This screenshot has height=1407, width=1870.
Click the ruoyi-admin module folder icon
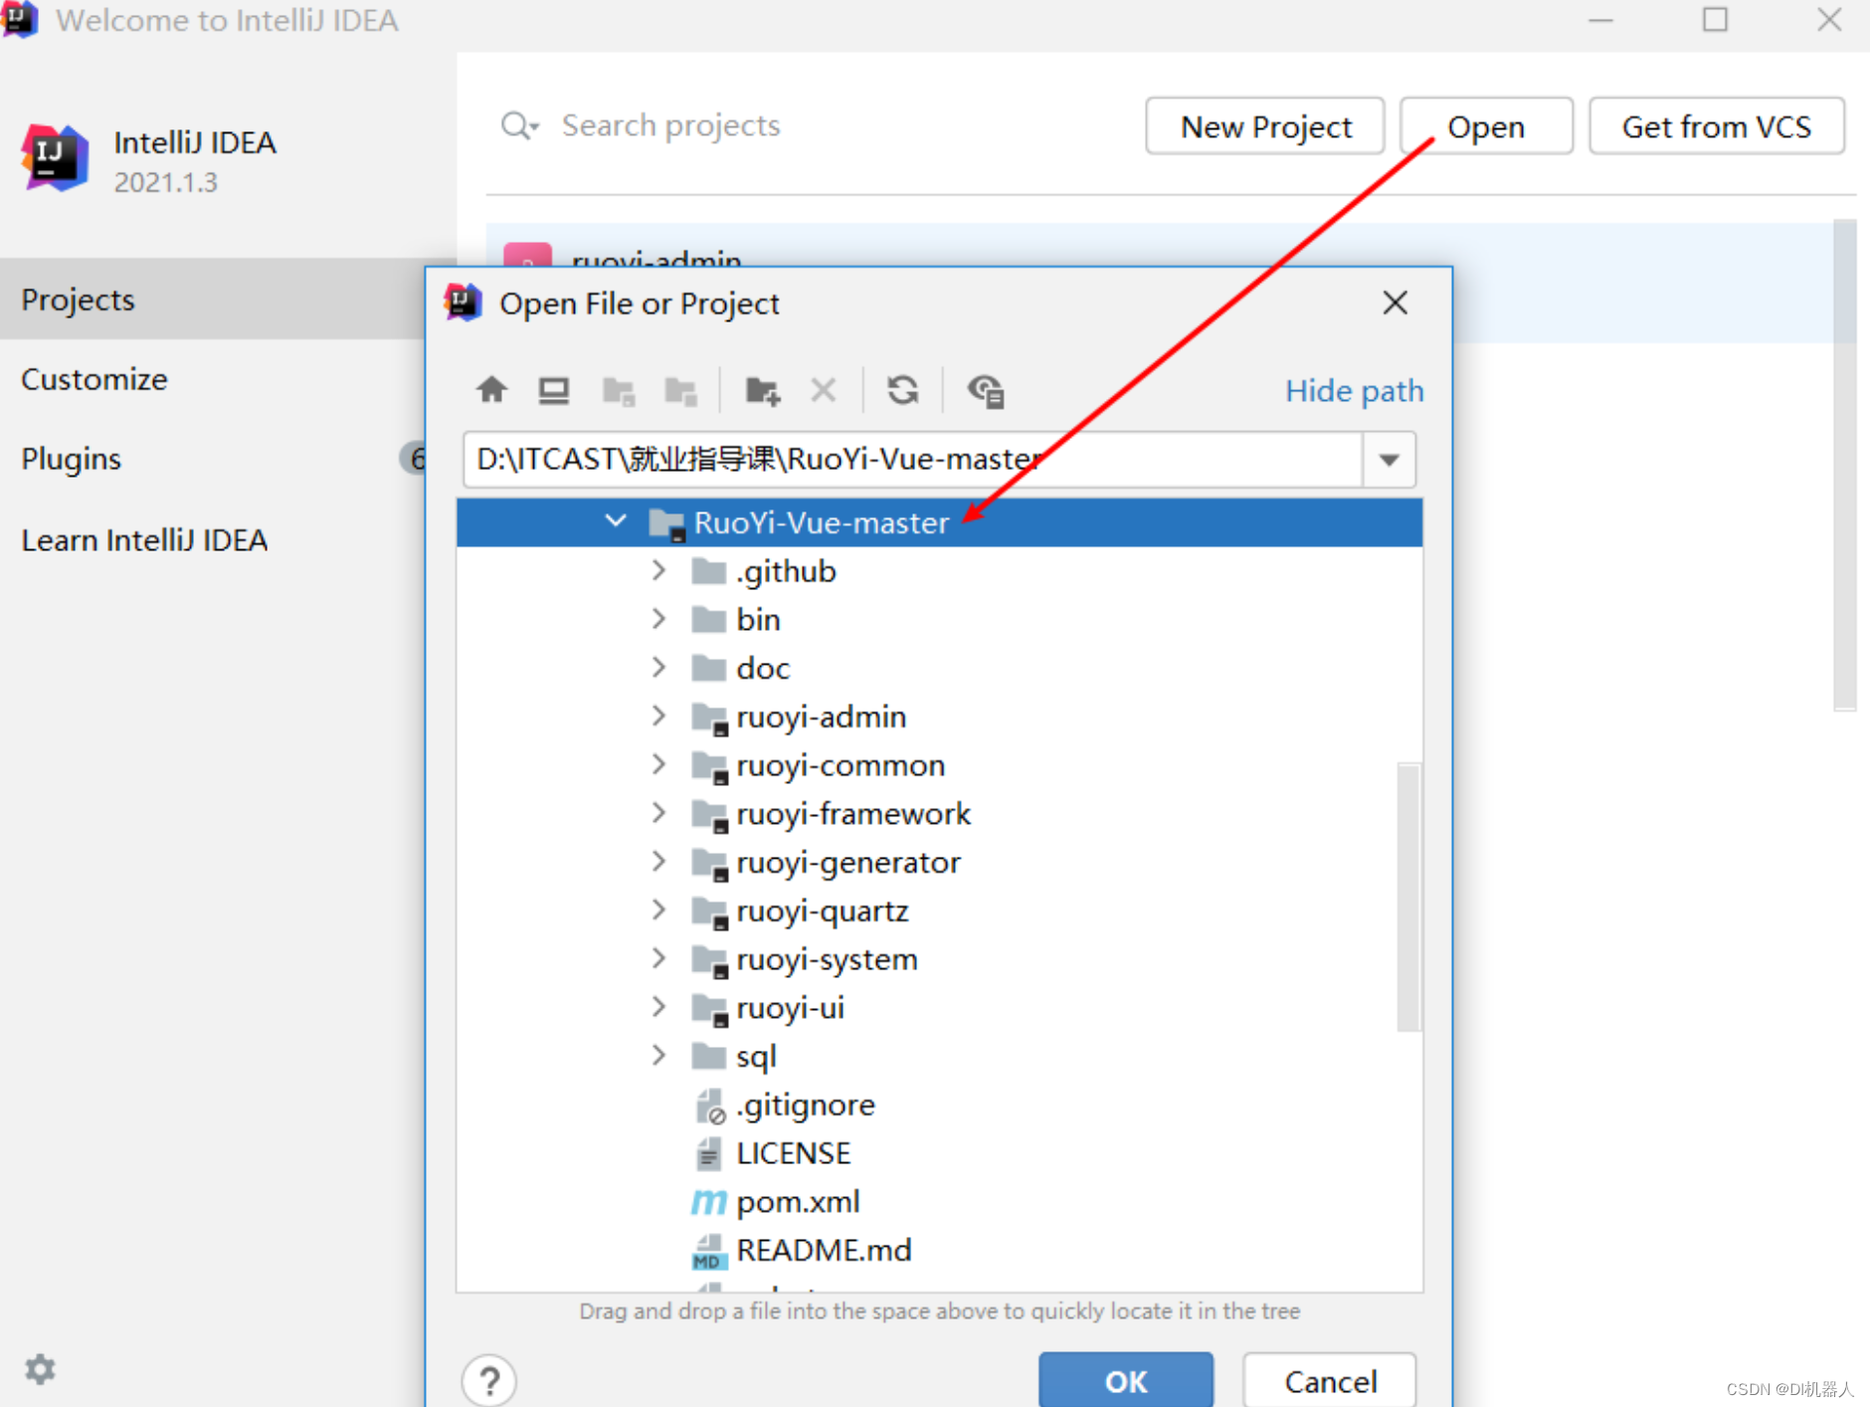click(x=709, y=718)
